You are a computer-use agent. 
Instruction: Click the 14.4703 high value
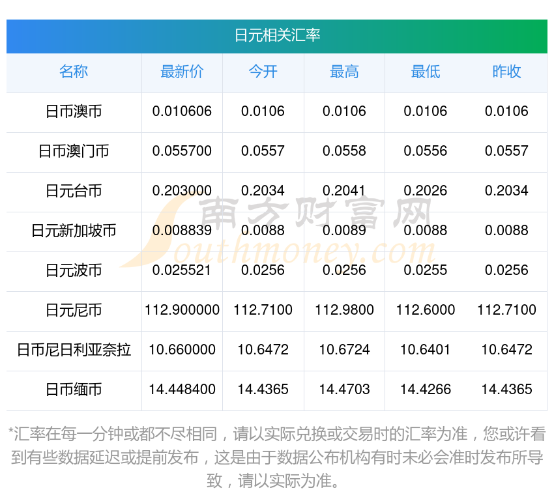click(x=344, y=390)
